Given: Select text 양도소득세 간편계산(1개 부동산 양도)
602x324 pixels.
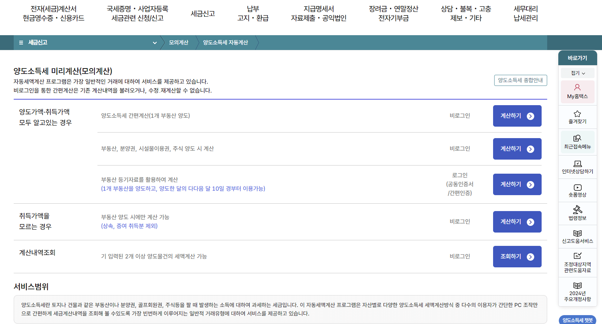Looking at the screenshot, I should click(146, 116).
